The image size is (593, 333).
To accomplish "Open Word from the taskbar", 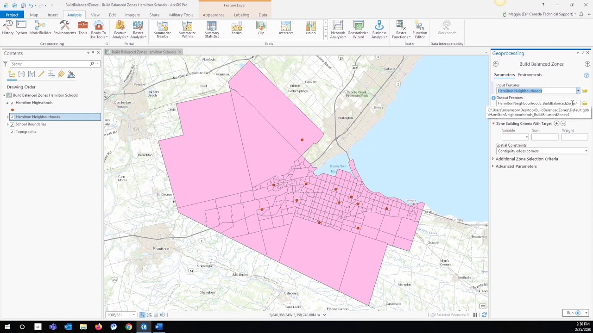I will click(x=159, y=327).
